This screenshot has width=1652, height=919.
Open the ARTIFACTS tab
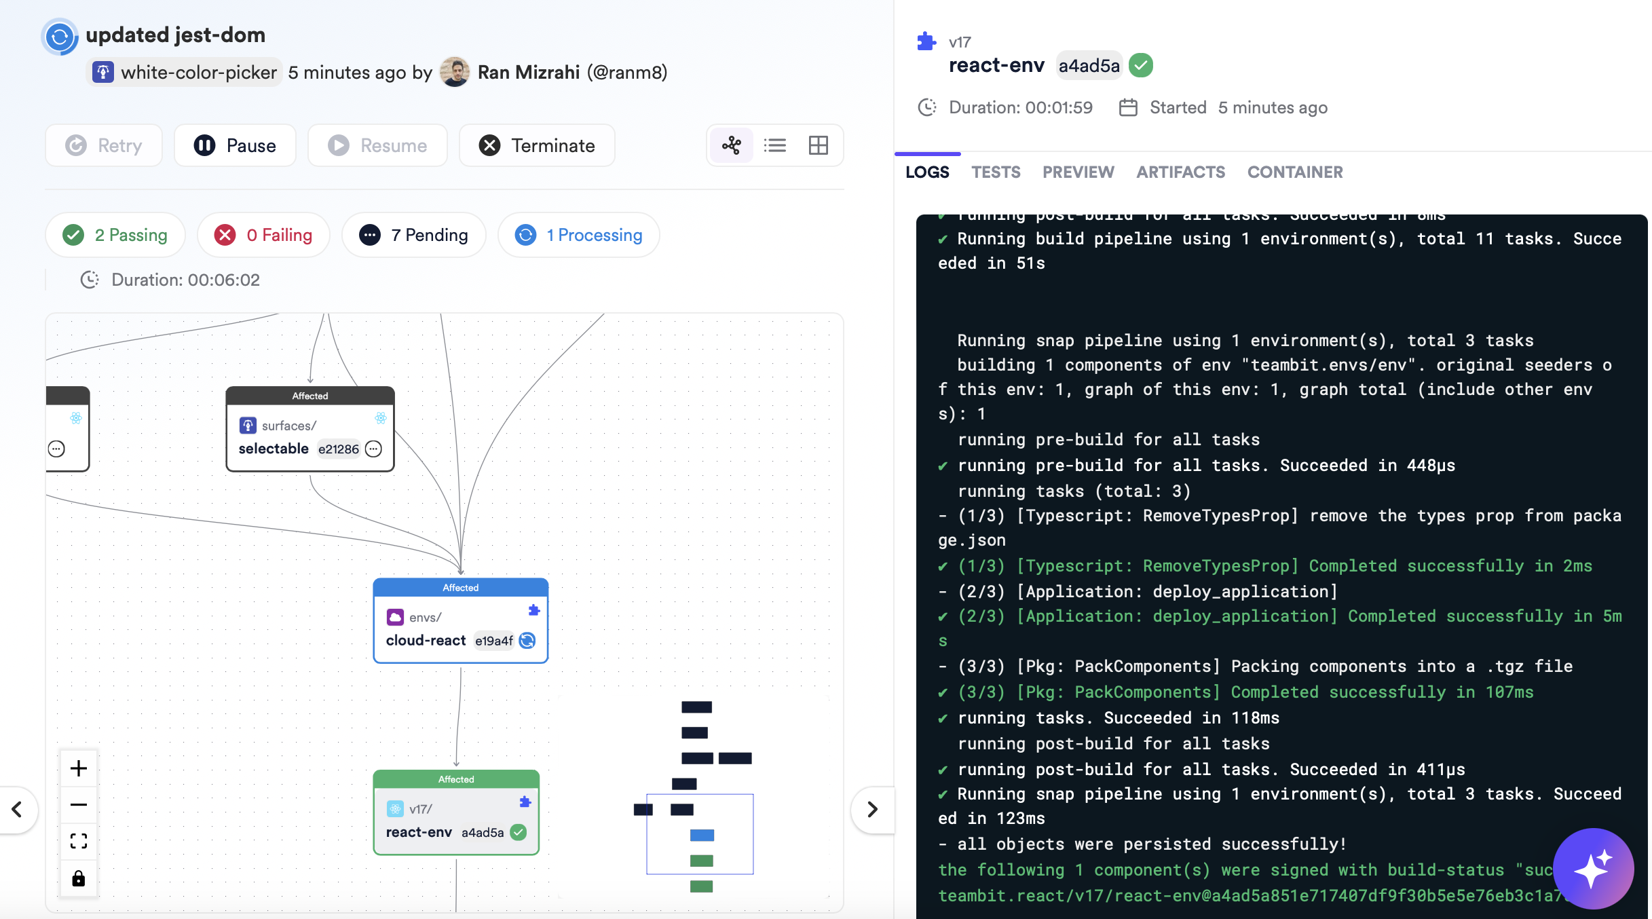click(1181, 172)
